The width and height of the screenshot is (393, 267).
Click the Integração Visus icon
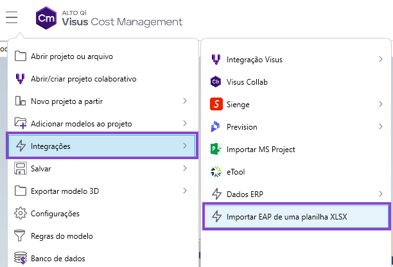point(216,60)
